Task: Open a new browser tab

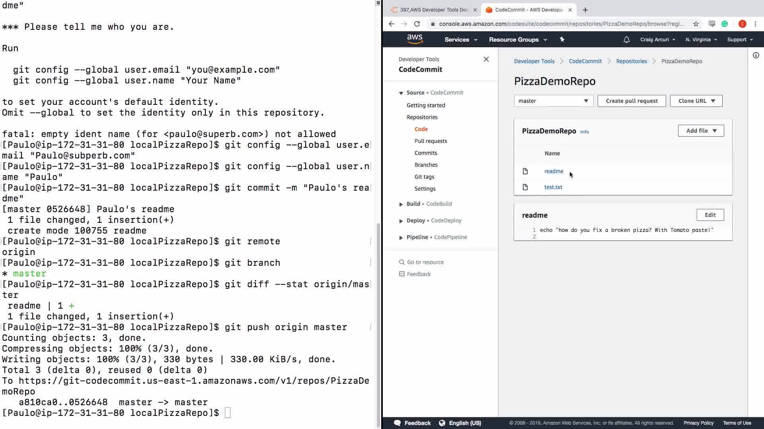Action: click(585, 10)
